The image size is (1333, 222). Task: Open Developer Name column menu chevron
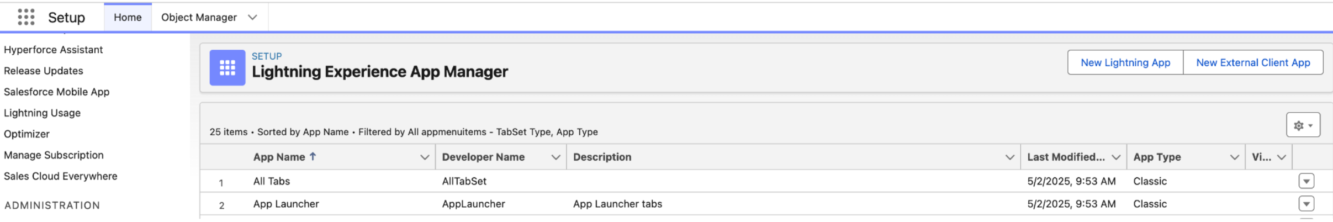(x=556, y=157)
